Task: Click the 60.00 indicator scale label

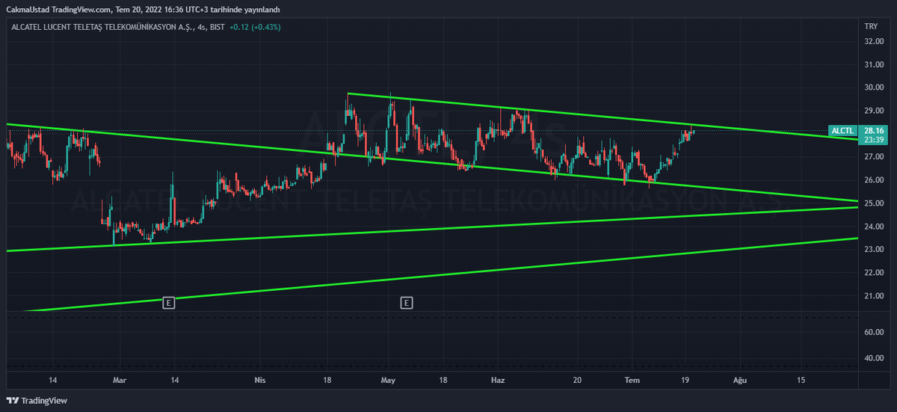Action: coord(873,332)
